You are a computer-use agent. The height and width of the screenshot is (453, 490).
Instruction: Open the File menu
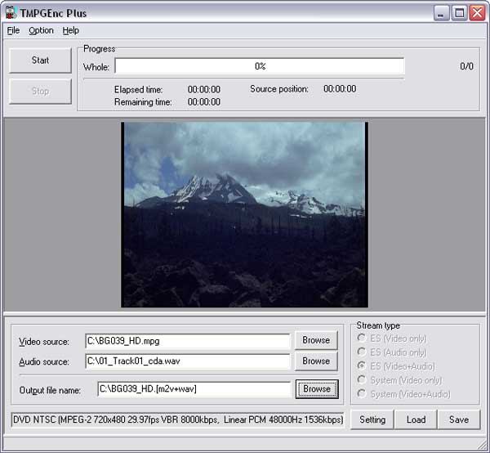click(13, 30)
